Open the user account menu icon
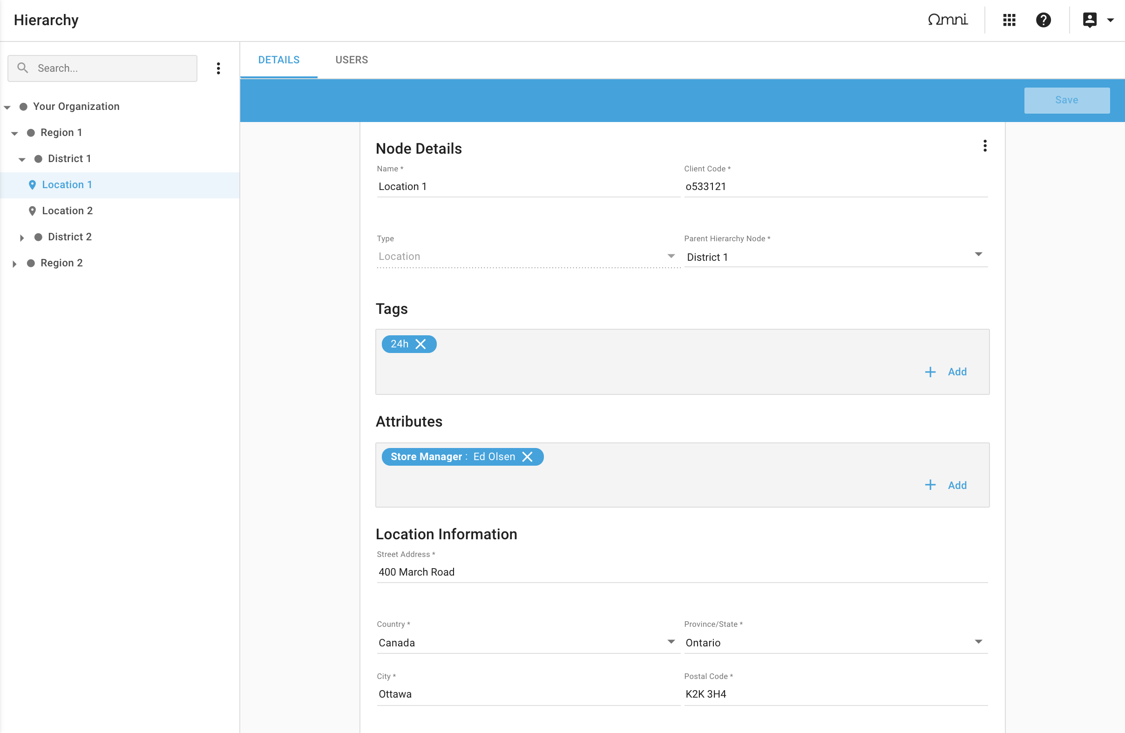 [1090, 20]
